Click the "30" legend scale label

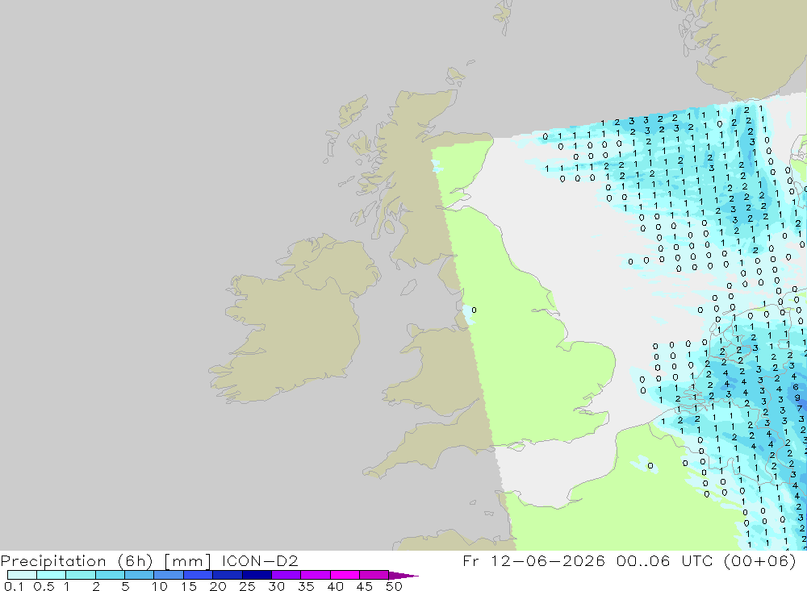(x=276, y=586)
